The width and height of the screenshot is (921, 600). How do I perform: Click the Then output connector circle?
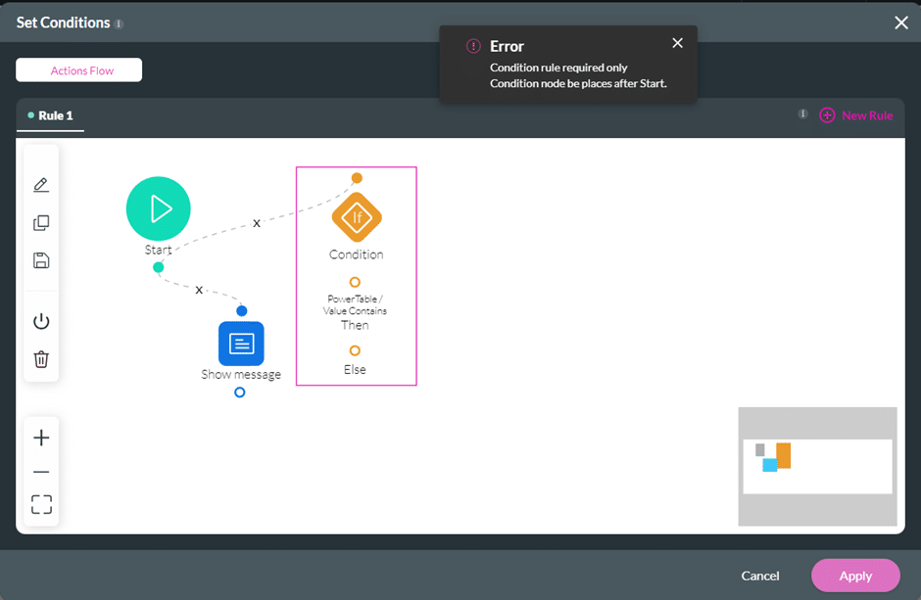(x=355, y=283)
